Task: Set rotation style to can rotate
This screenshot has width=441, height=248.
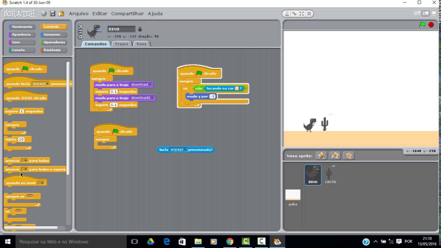Action: [x=80, y=27]
